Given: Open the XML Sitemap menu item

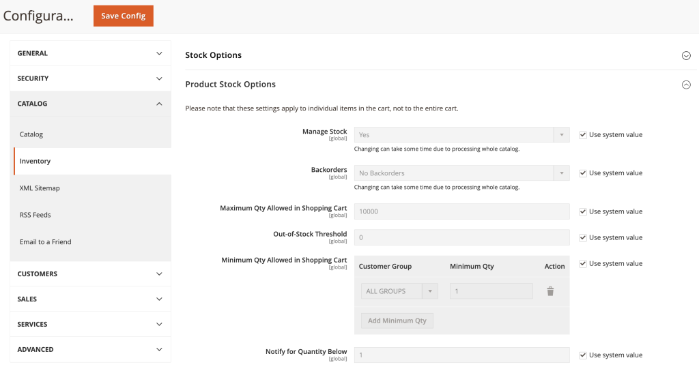Looking at the screenshot, I should point(38,188).
